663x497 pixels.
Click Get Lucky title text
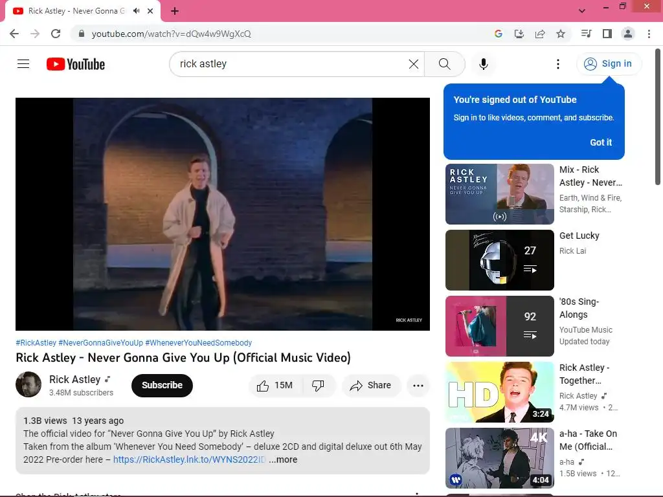tap(579, 236)
